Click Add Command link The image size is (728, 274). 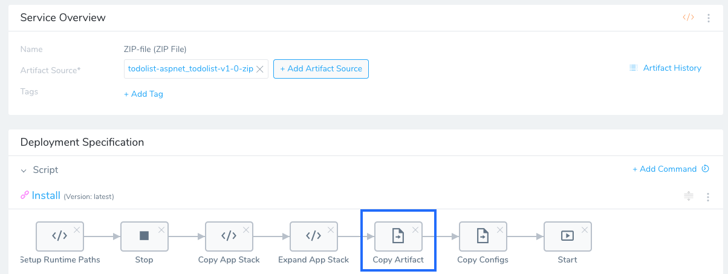[x=665, y=169]
